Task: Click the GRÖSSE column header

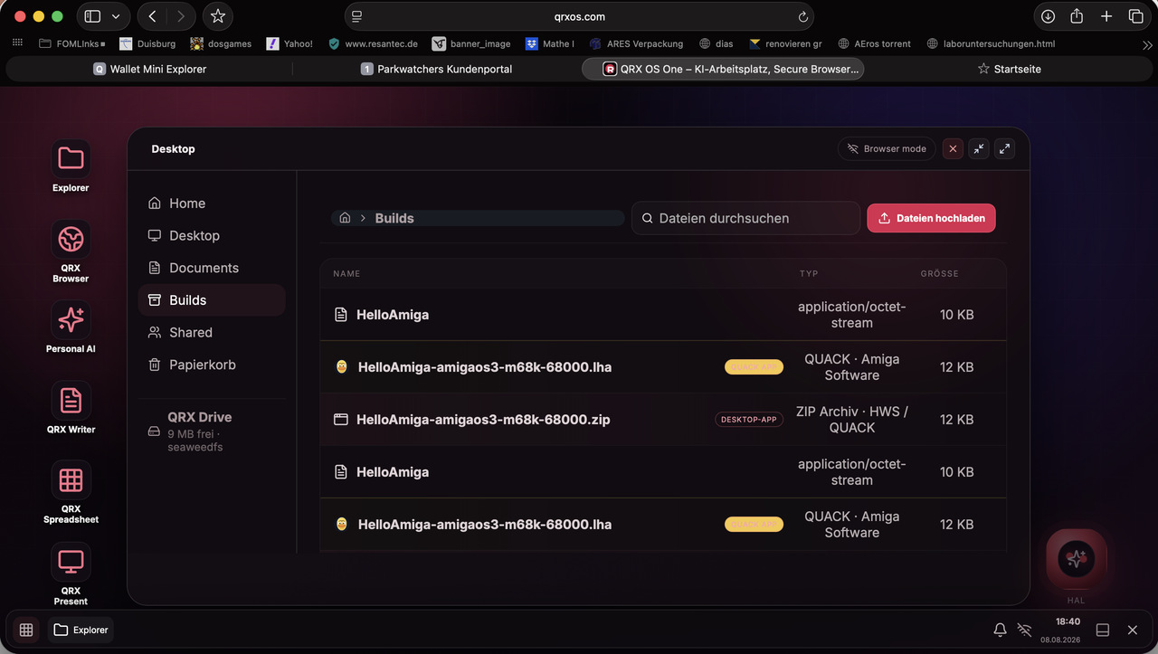Action: click(x=939, y=273)
